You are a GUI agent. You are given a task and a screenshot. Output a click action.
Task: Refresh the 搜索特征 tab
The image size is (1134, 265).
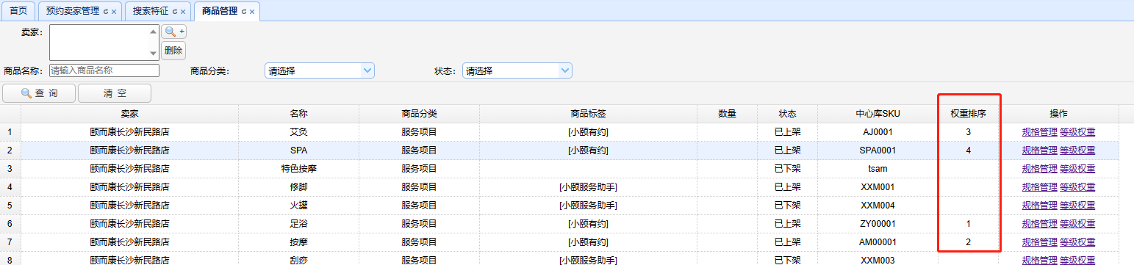click(175, 12)
